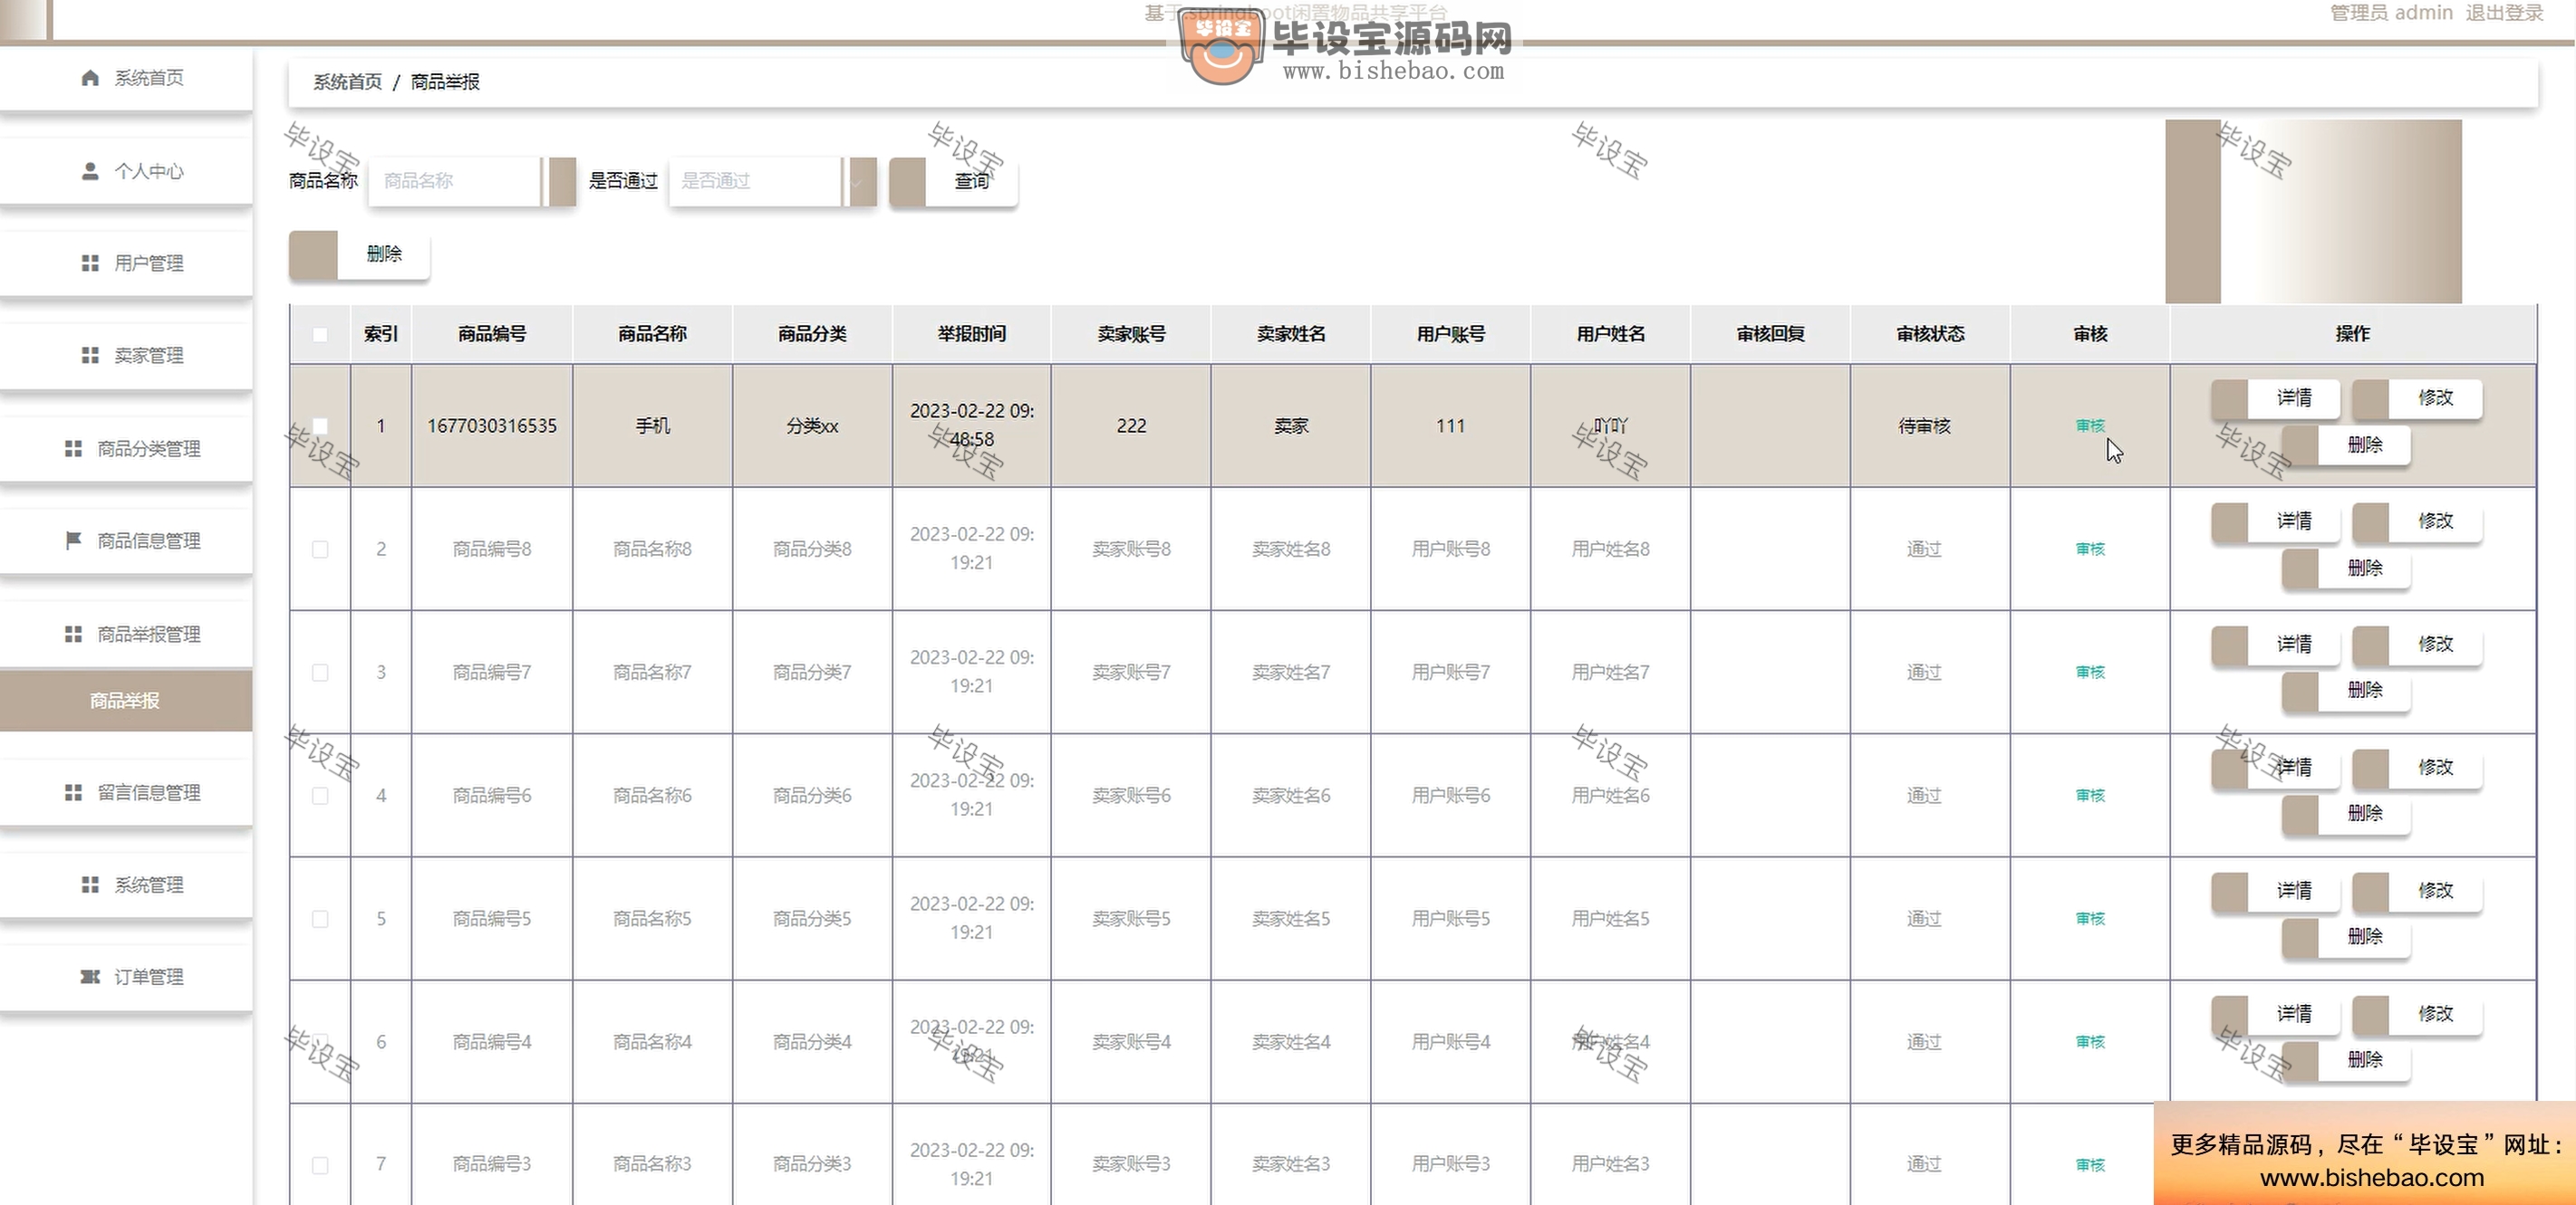2576x1205 pixels.
Task: Check the checkbox for row 7 商品编号3
Action: tap(320, 1165)
